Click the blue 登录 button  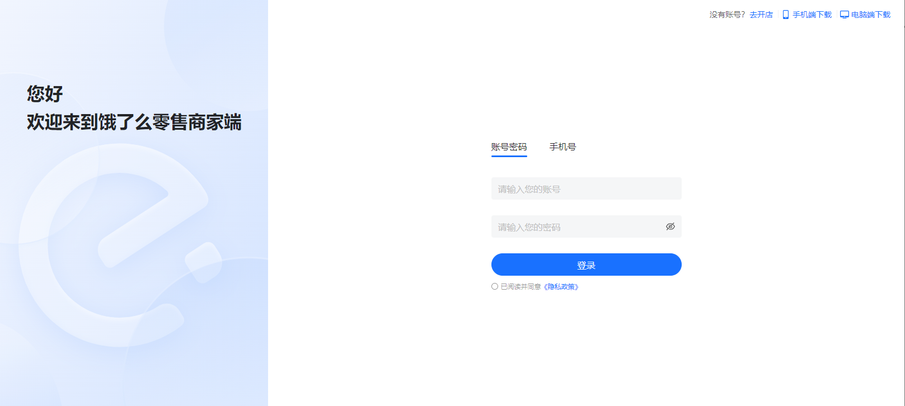click(x=587, y=265)
